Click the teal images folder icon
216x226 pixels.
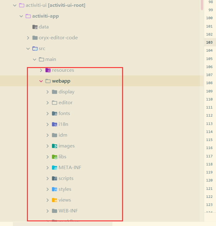pos(55,146)
